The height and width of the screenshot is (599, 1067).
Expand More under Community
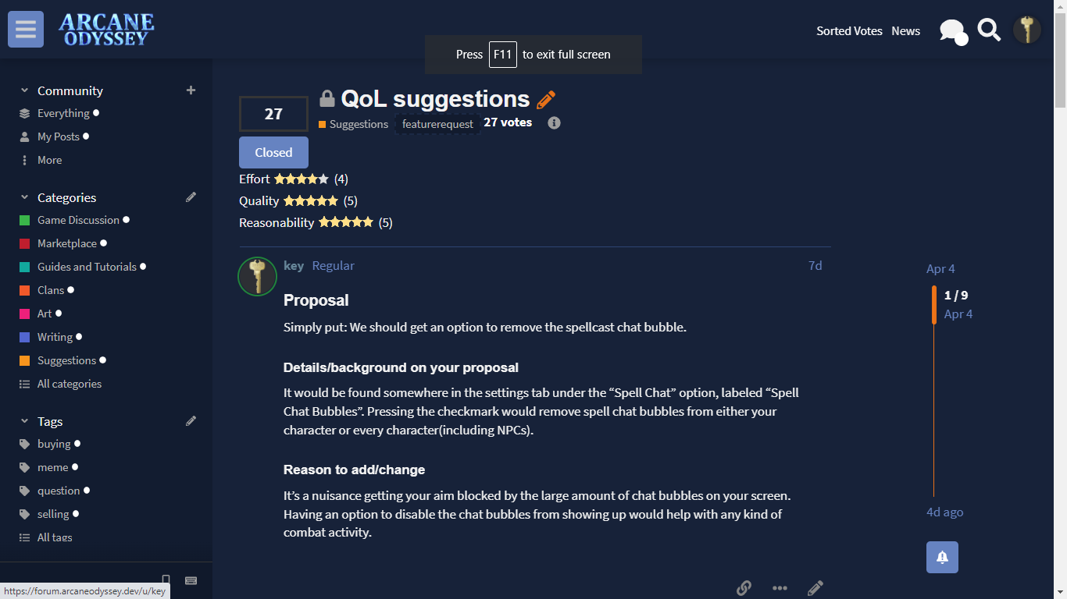click(x=49, y=160)
